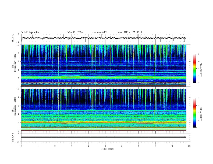Click the 'start UT = 22:30:1' label
This screenshot has height=164, width=213.
(130, 32)
